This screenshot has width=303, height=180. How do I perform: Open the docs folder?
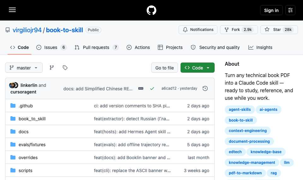pos(24,132)
